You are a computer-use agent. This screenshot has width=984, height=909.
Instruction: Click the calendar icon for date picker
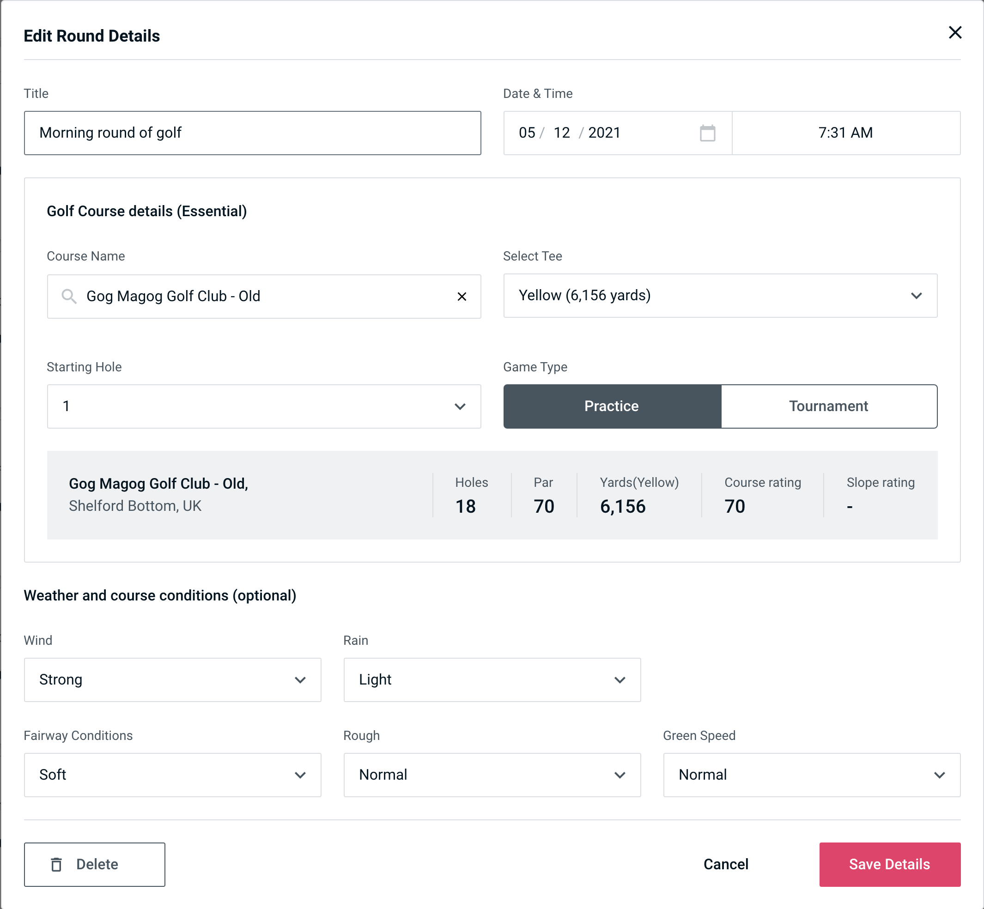click(708, 133)
